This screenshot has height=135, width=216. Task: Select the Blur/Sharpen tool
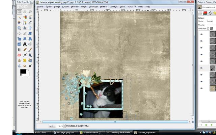[20, 66]
